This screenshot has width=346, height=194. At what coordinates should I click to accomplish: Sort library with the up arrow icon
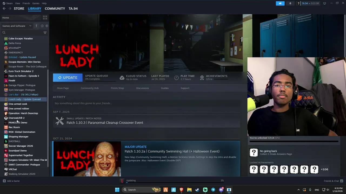coord(36,26)
